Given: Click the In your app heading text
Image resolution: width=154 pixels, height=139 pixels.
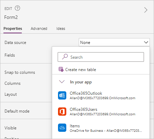Looking at the screenshot, I should tap(81, 82).
